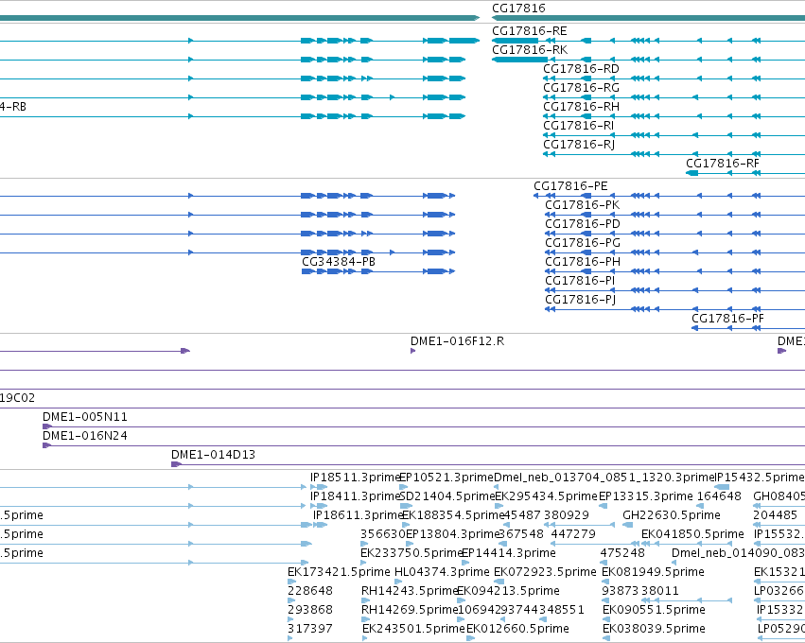Open the EK094213.5prime EST label
805x643 pixels.
click(508, 591)
